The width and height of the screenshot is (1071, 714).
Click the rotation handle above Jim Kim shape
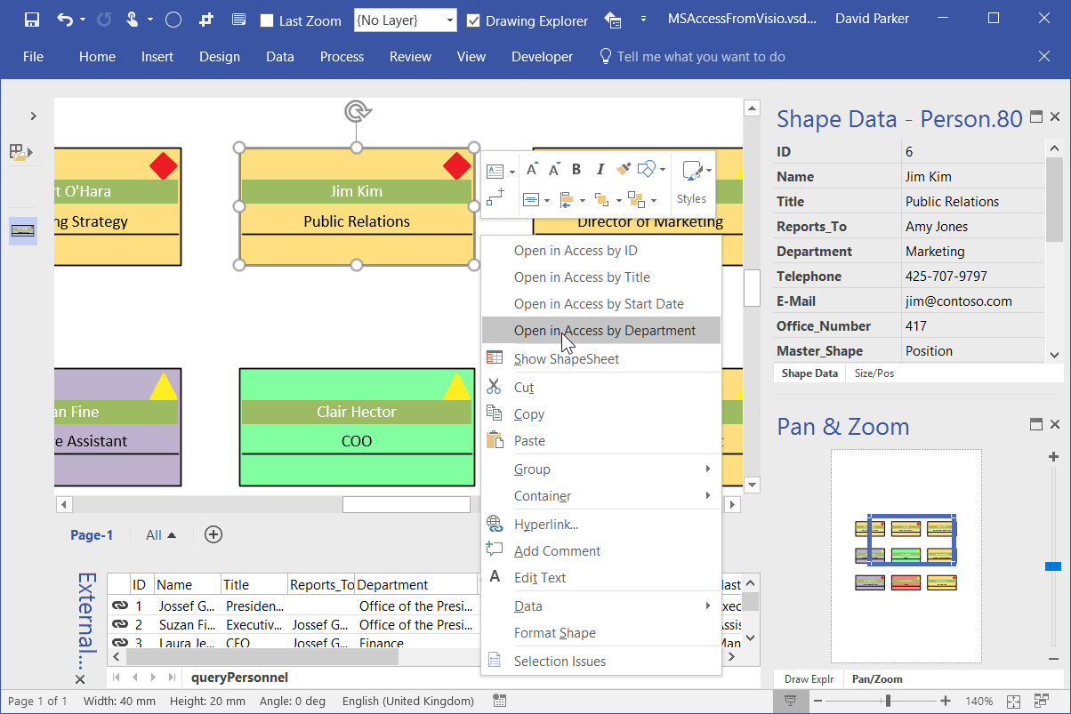click(x=357, y=111)
